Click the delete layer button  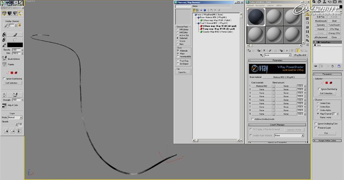[12, 131]
